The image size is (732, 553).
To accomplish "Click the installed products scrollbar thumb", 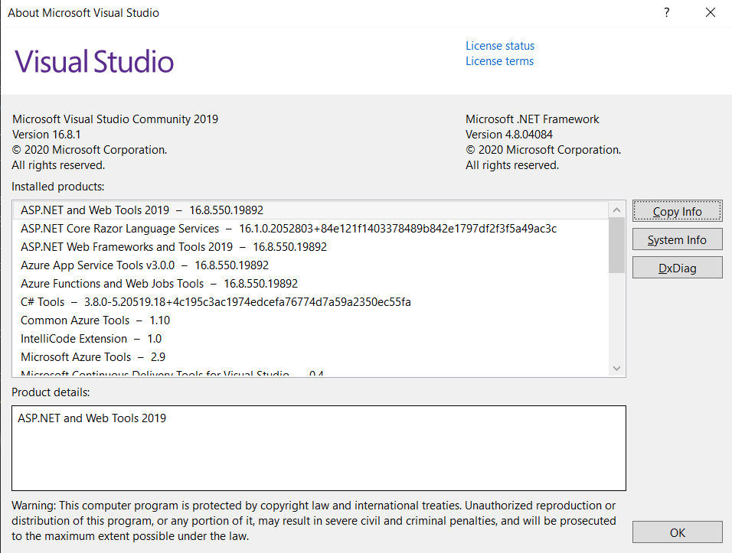I will coord(616,246).
